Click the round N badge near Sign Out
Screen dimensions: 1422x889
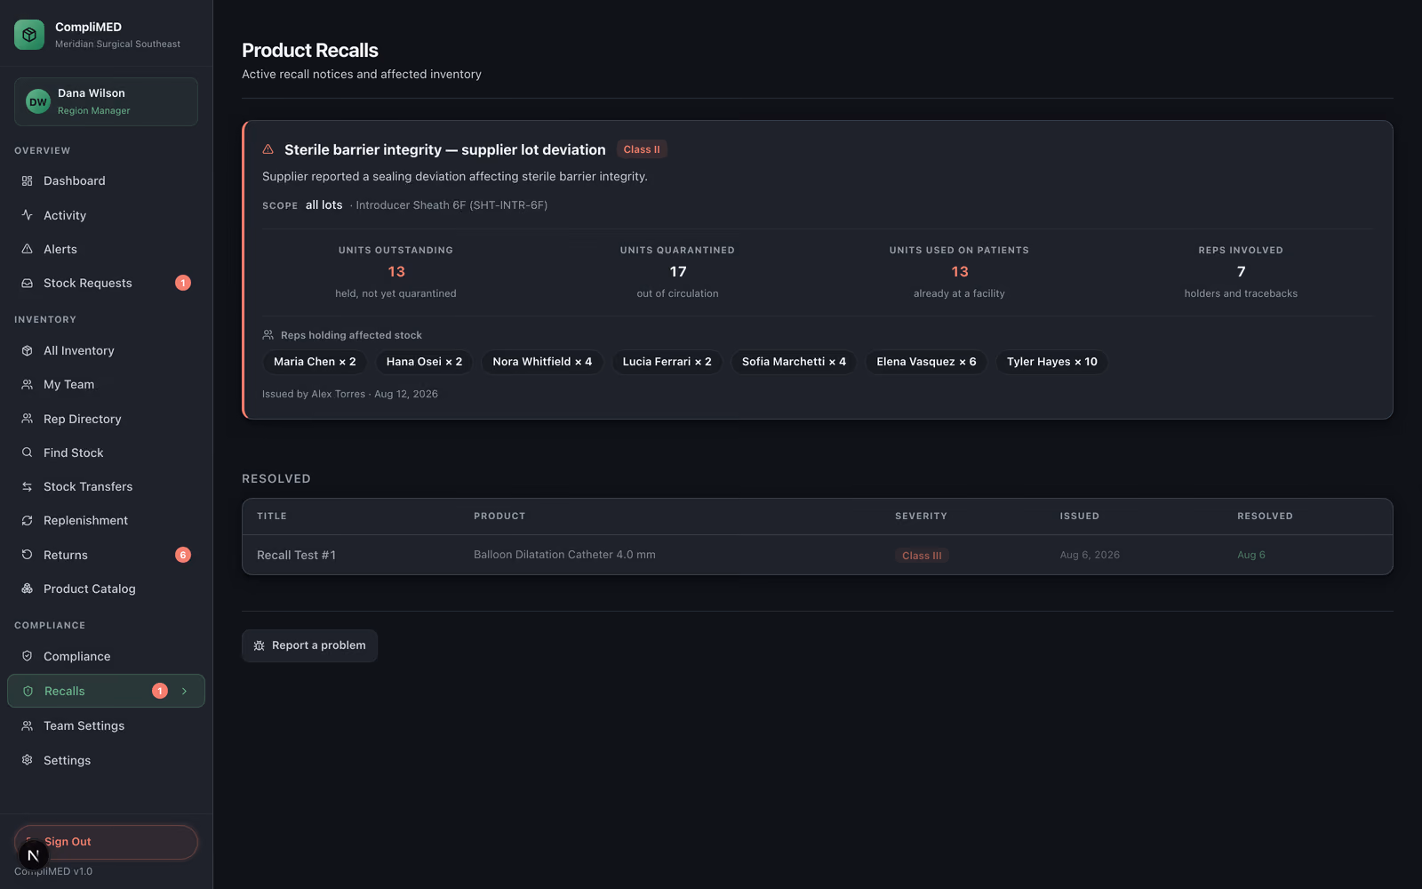point(33,855)
